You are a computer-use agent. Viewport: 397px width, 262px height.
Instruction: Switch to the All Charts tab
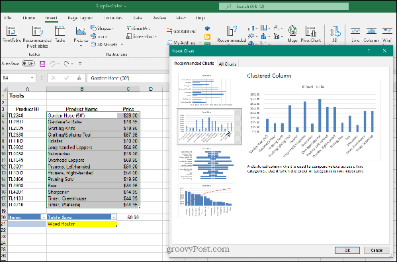tap(228, 64)
